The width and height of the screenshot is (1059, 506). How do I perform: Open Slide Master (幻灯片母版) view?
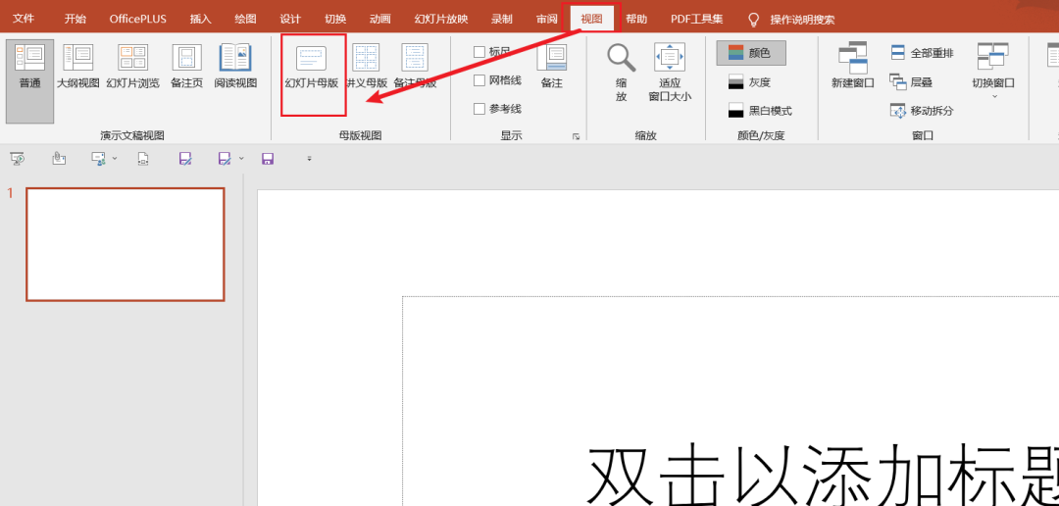pyautogui.click(x=312, y=67)
